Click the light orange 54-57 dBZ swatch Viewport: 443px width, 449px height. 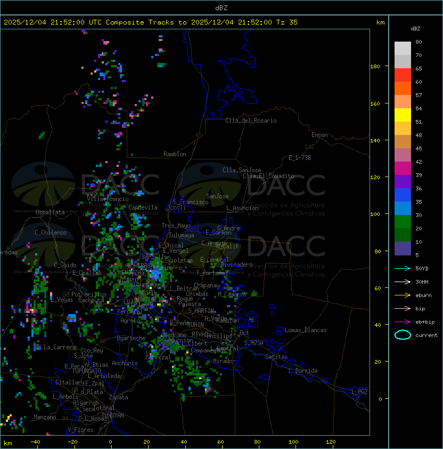(403, 102)
